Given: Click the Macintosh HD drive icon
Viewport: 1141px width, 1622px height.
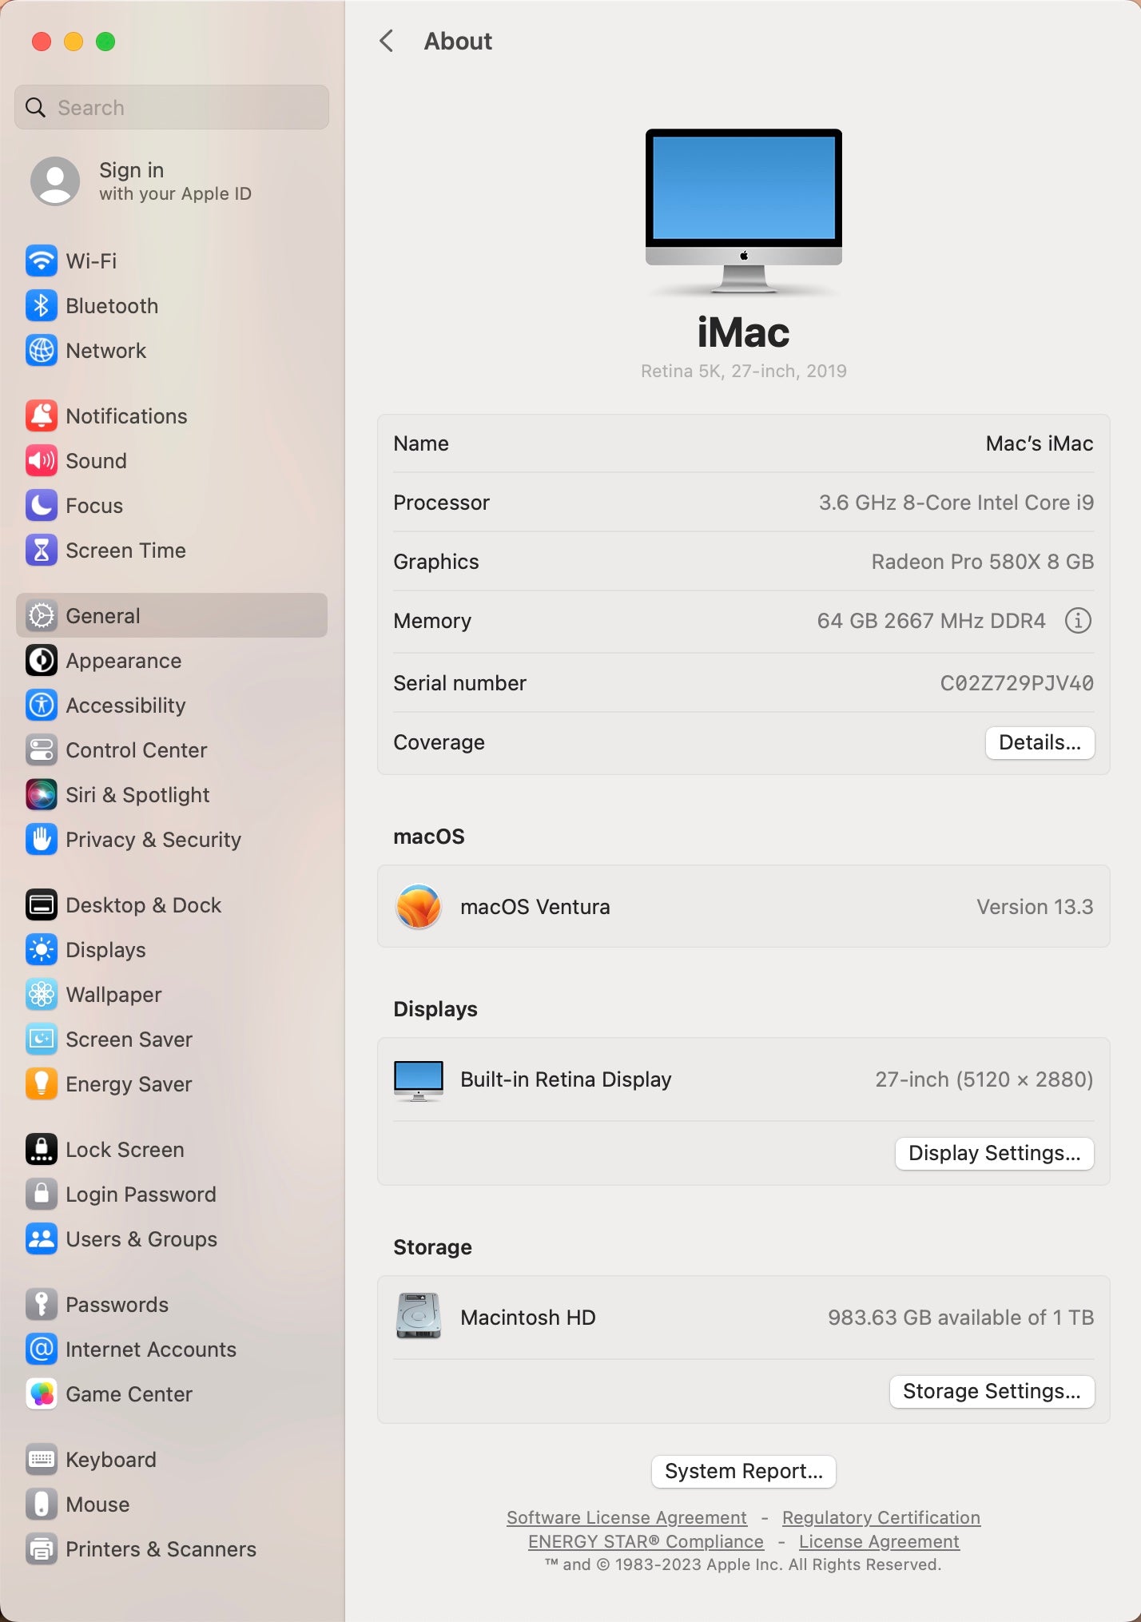Looking at the screenshot, I should 419,1316.
